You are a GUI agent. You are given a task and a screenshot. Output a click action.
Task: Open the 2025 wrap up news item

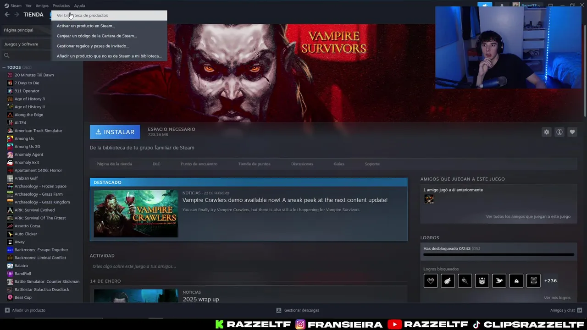point(201,299)
